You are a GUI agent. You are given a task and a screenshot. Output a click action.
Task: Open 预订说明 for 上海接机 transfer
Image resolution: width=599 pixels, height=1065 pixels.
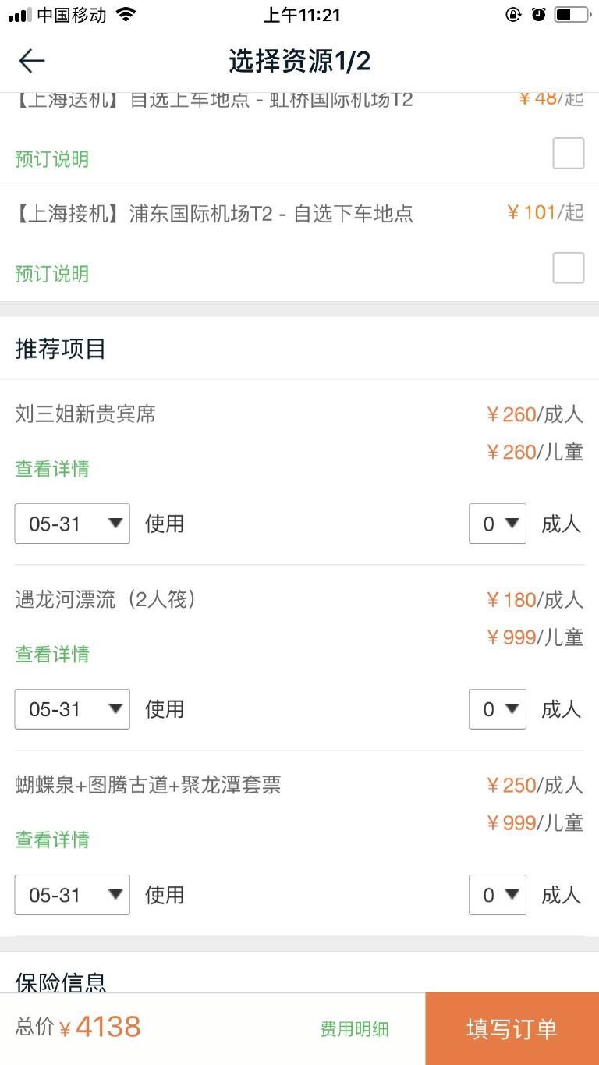click(52, 274)
